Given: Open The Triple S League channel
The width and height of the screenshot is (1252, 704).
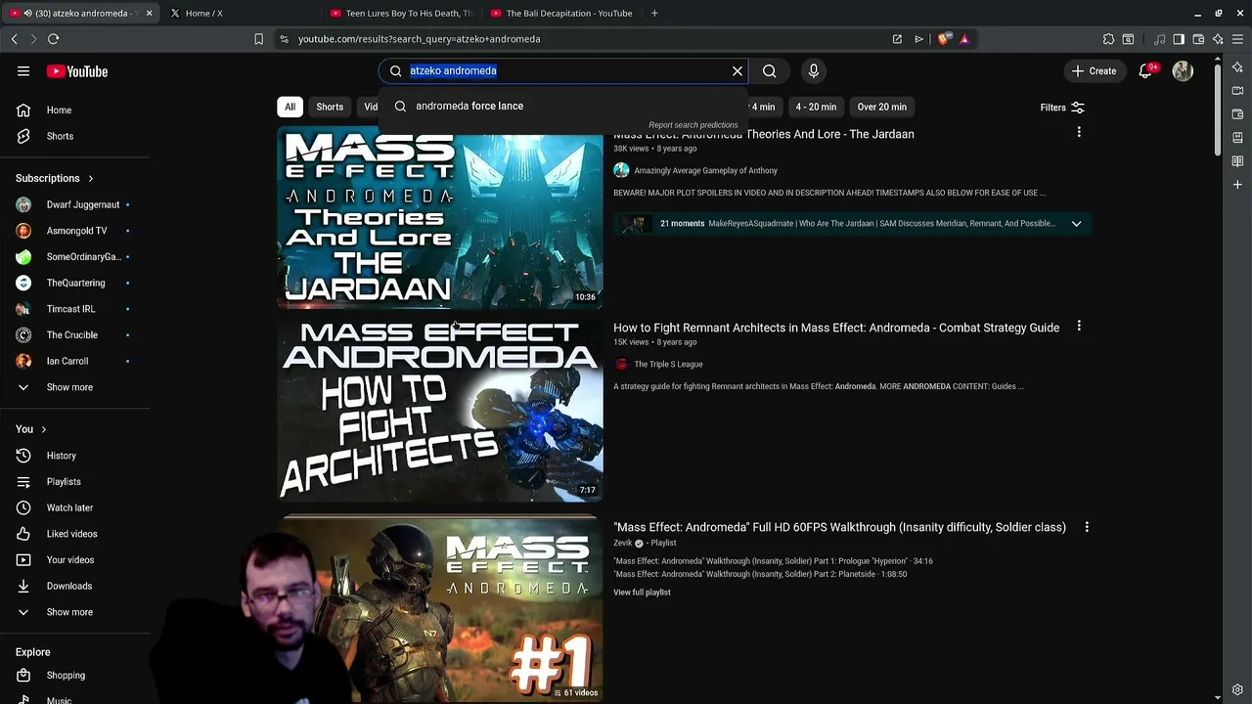Looking at the screenshot, I should coord(668,364).
